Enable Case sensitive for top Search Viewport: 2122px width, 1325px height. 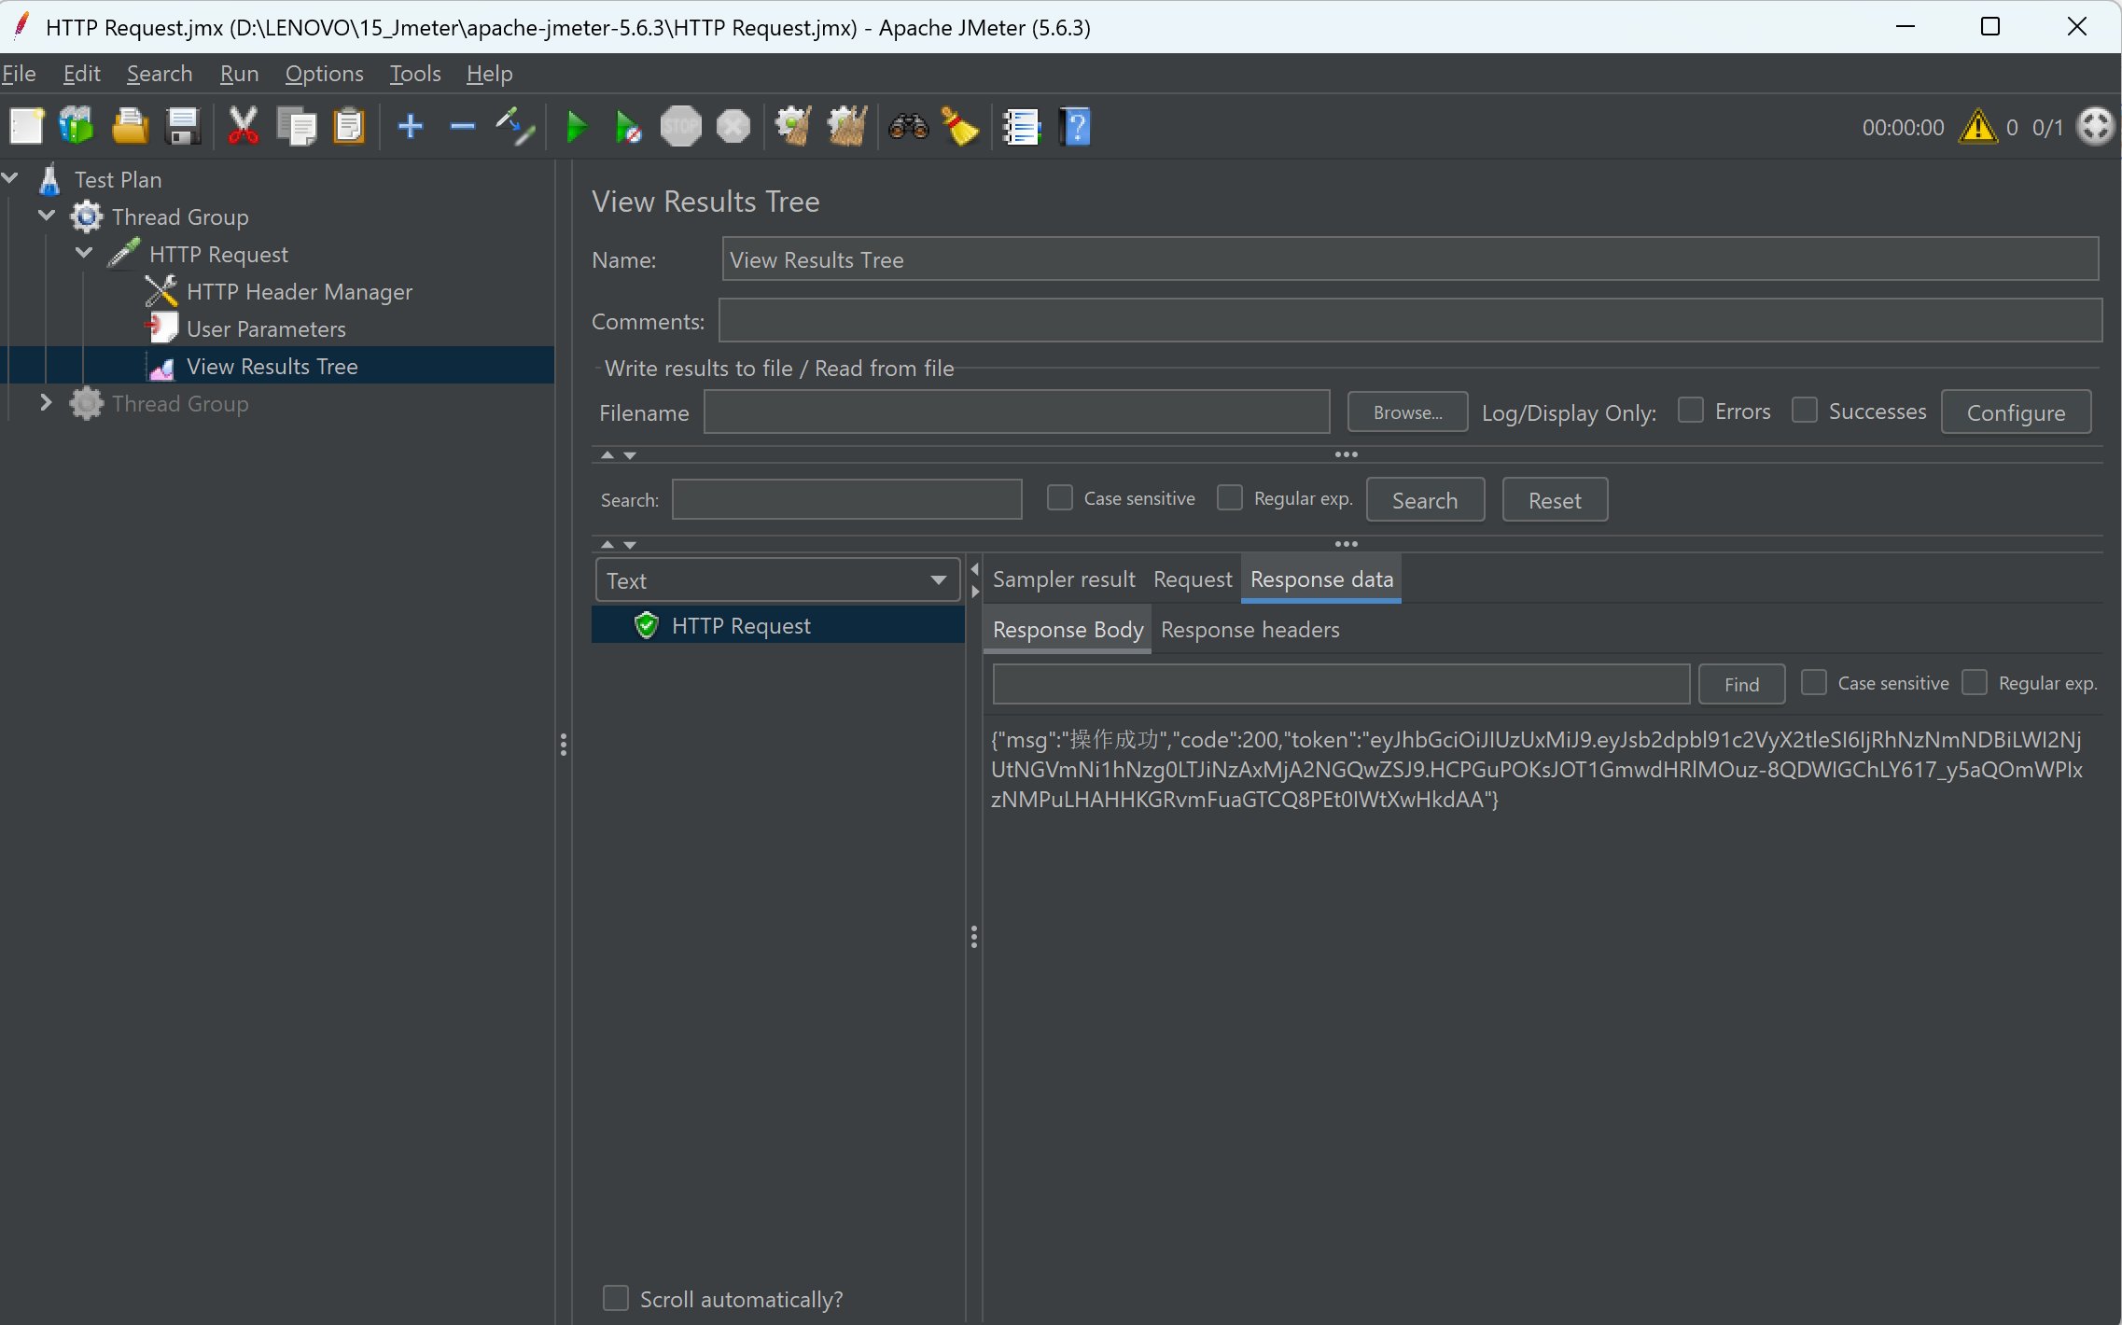(x=1059, y=497)
